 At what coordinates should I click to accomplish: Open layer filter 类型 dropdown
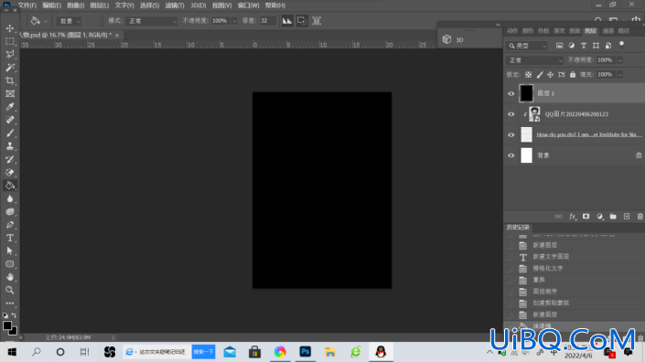click(x=527, y=46)
